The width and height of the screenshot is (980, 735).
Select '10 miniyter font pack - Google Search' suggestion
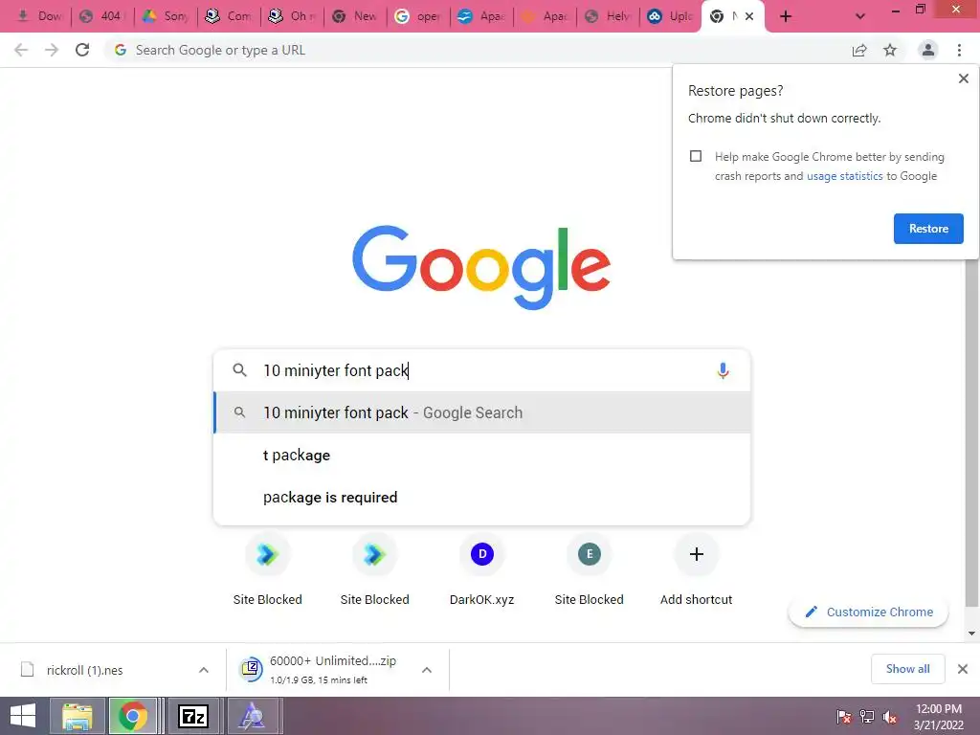tap(482, 412)
